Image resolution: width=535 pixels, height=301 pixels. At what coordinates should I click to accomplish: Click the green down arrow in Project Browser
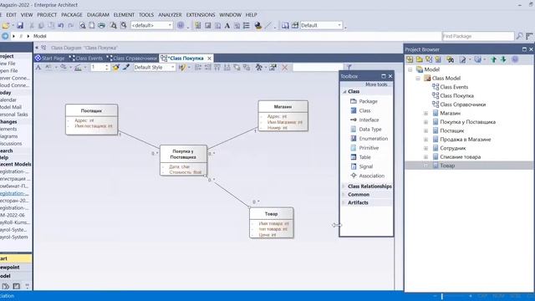pyautogui.click(x=503, y=59)
